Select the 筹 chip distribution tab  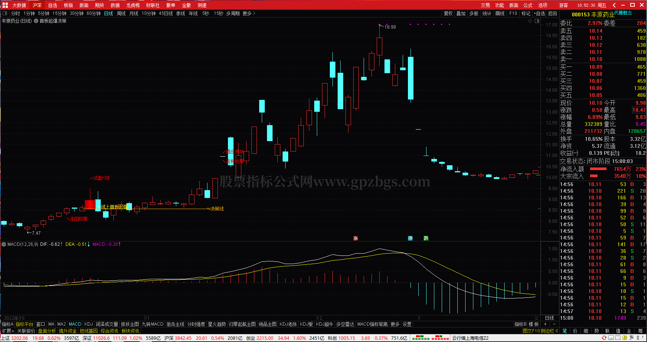coord(640,331)
